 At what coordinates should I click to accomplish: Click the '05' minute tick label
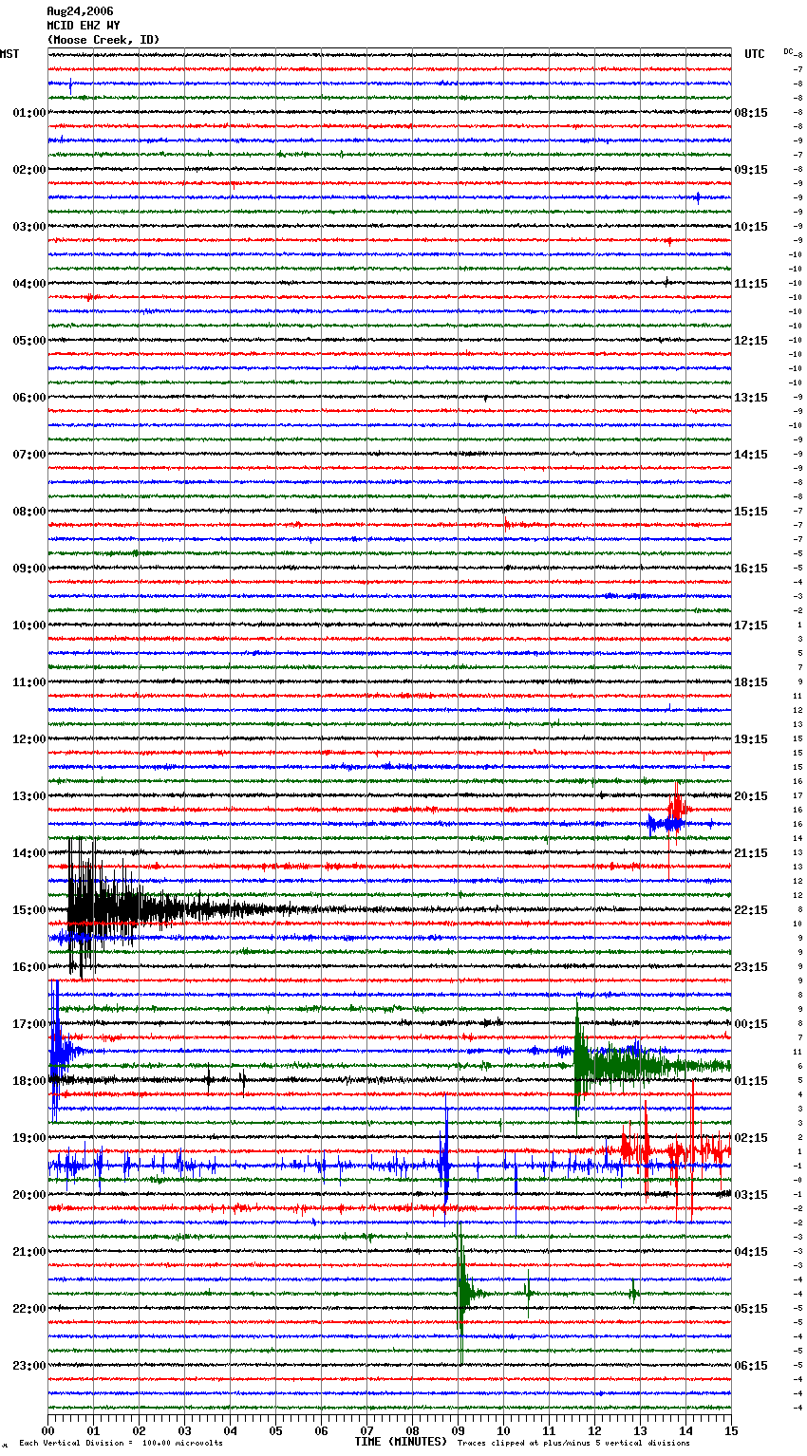275,1430
